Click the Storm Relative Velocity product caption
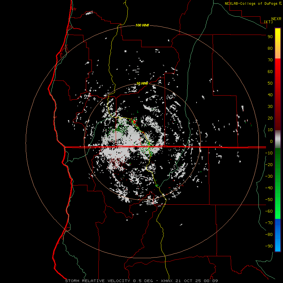 tap(141, 281)
